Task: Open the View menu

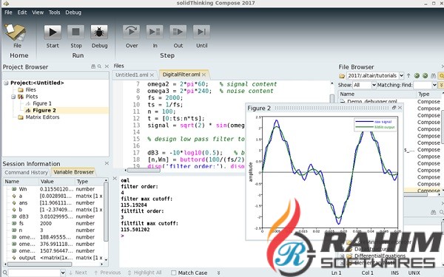Action: click(x=38, y=13)
